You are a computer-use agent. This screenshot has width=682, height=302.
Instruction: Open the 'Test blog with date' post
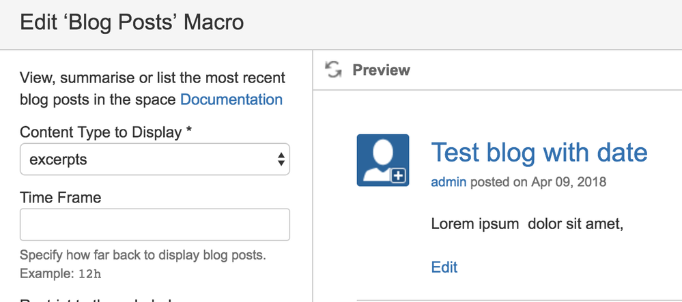[539, 151]
